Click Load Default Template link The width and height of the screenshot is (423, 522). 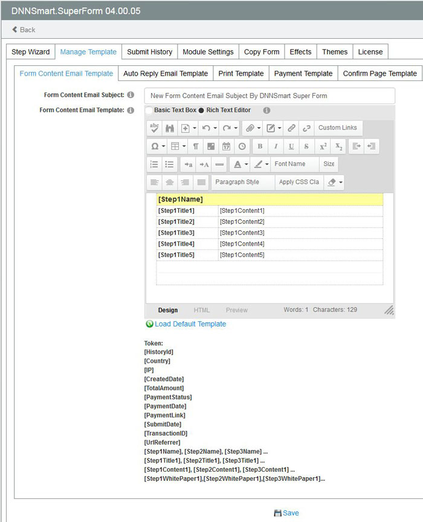(x=186, y=324)
